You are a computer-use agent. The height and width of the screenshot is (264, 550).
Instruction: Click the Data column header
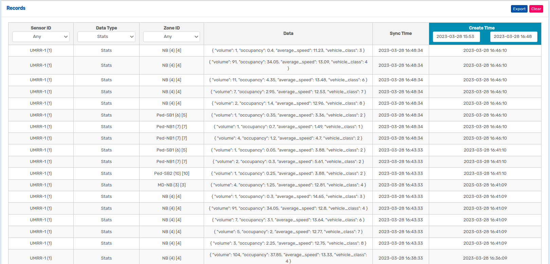(288, 33)
